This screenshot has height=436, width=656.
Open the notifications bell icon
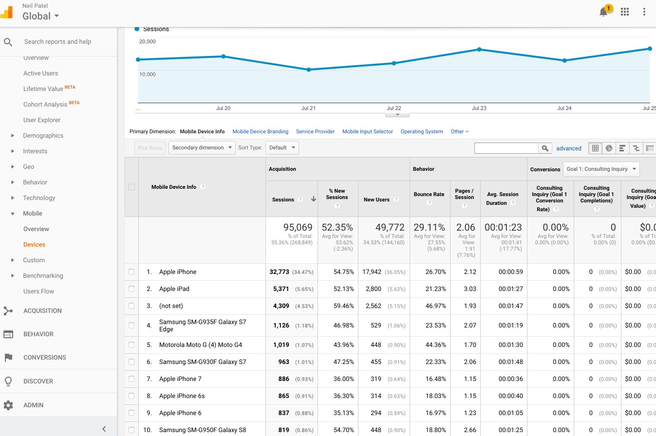603,12
